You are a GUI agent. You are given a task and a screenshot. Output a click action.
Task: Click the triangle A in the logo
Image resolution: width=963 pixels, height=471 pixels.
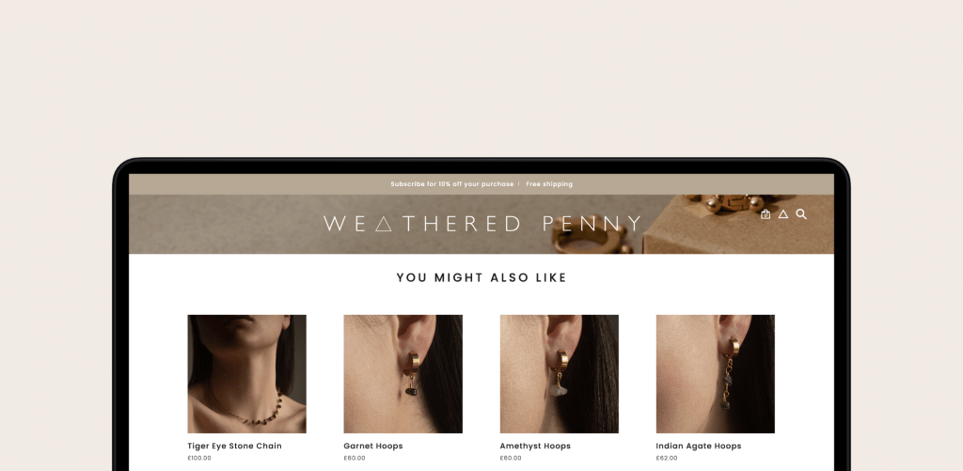point(384,224)
